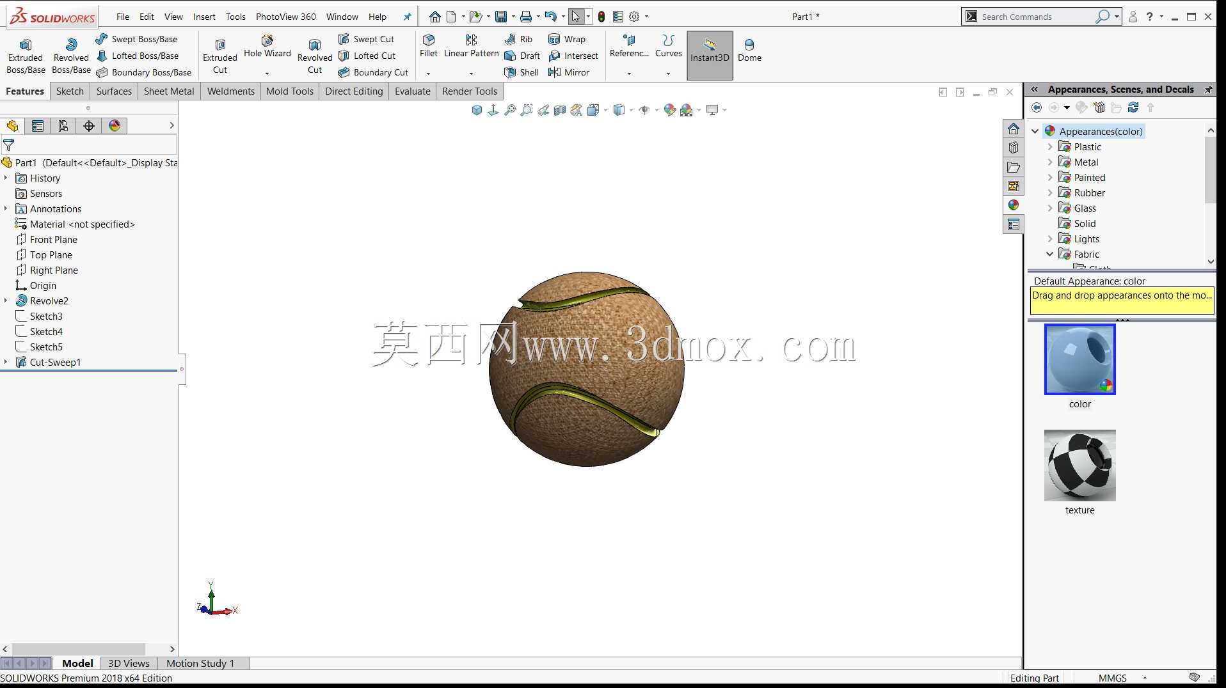The image size is (1226, 688).
Task: Open the Insert menu
Action: [204, 17]
